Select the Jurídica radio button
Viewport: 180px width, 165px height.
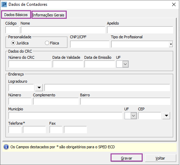(13, 43)
